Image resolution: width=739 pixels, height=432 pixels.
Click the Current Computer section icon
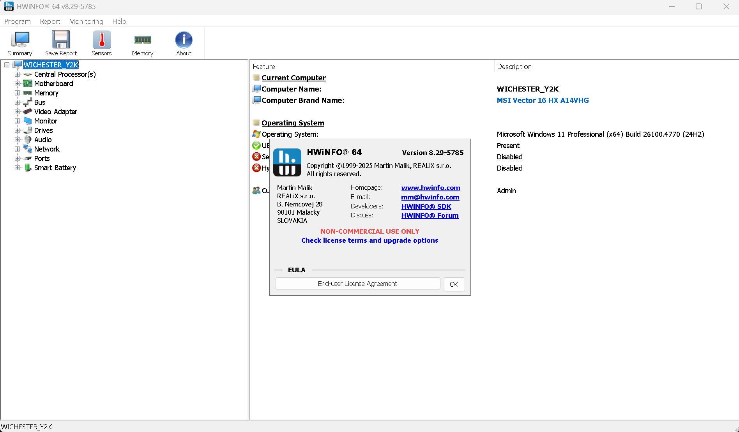click(256, 78)
